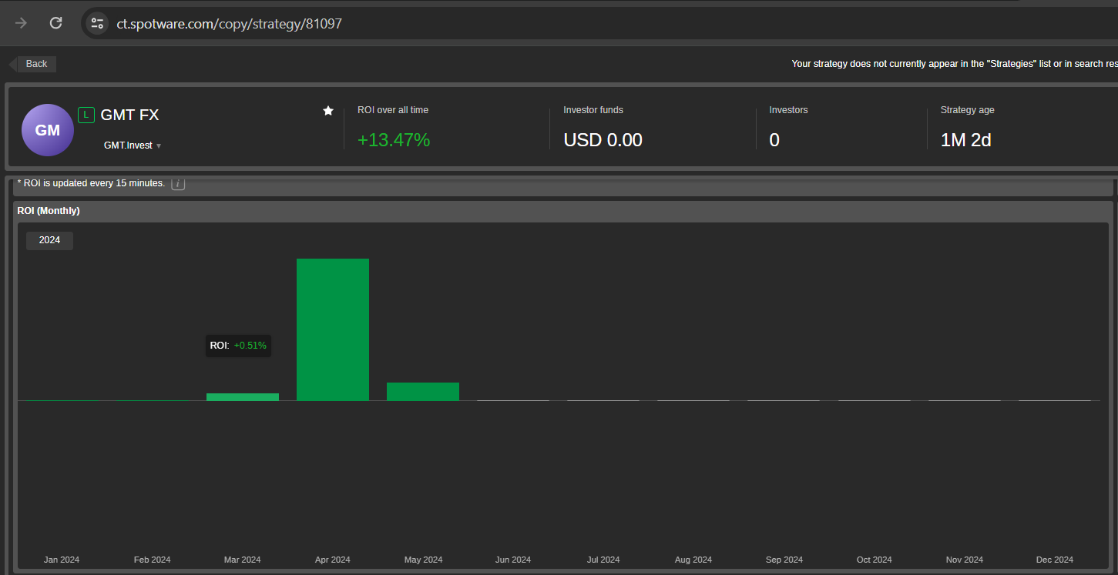1118x575 pixels.
Task: Open site information icon in address bar
Action: click(x=97, y=23)
